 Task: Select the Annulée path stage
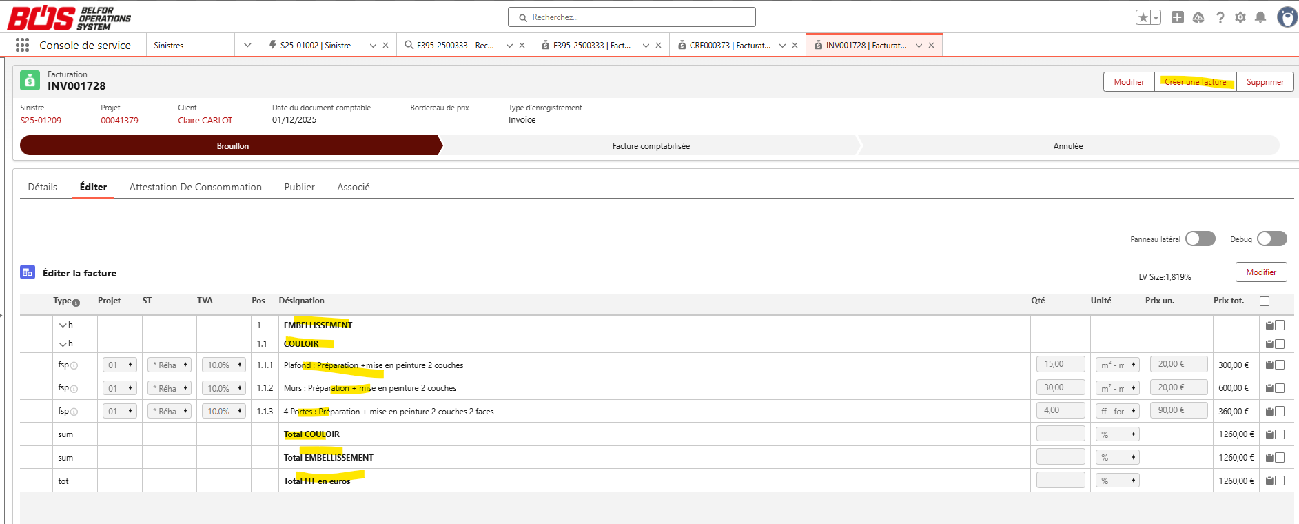click(1068, 145)
